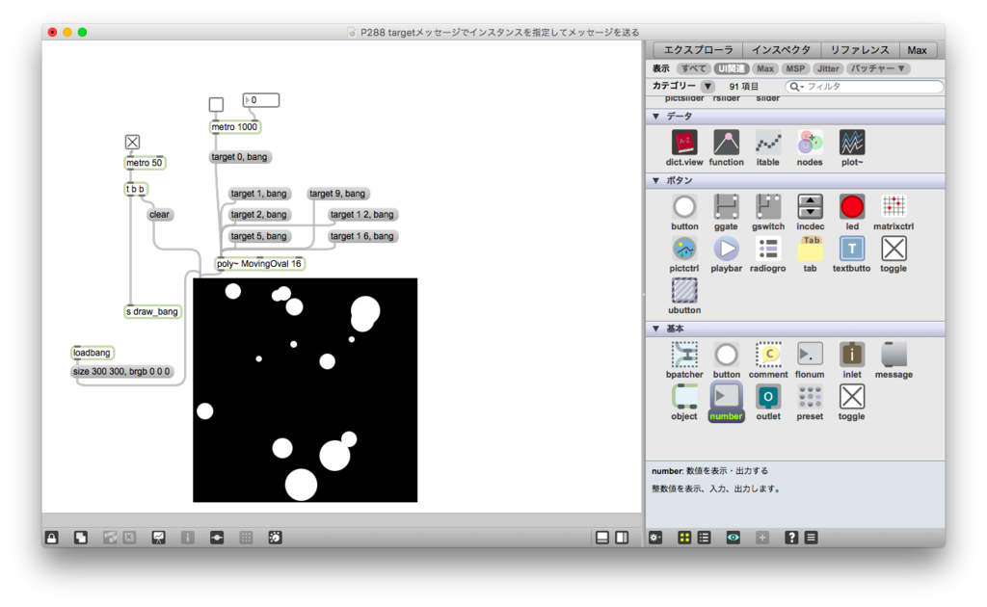Open the カテゴリー dropdown

707,86
